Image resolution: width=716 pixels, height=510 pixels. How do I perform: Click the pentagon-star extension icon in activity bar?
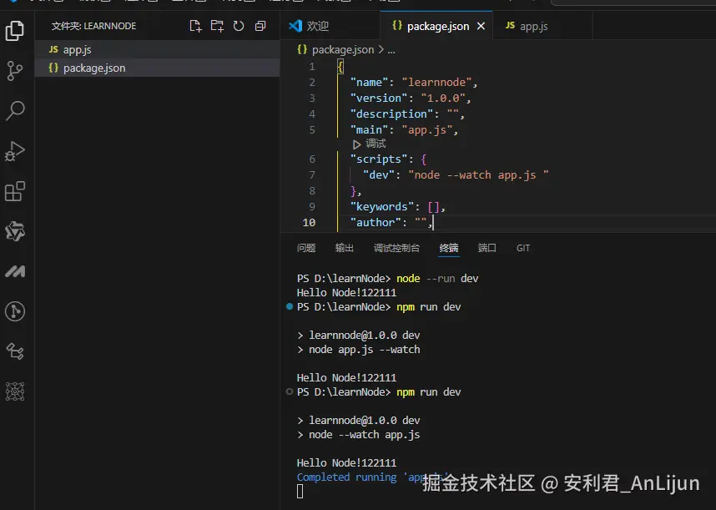click(15, 231)
